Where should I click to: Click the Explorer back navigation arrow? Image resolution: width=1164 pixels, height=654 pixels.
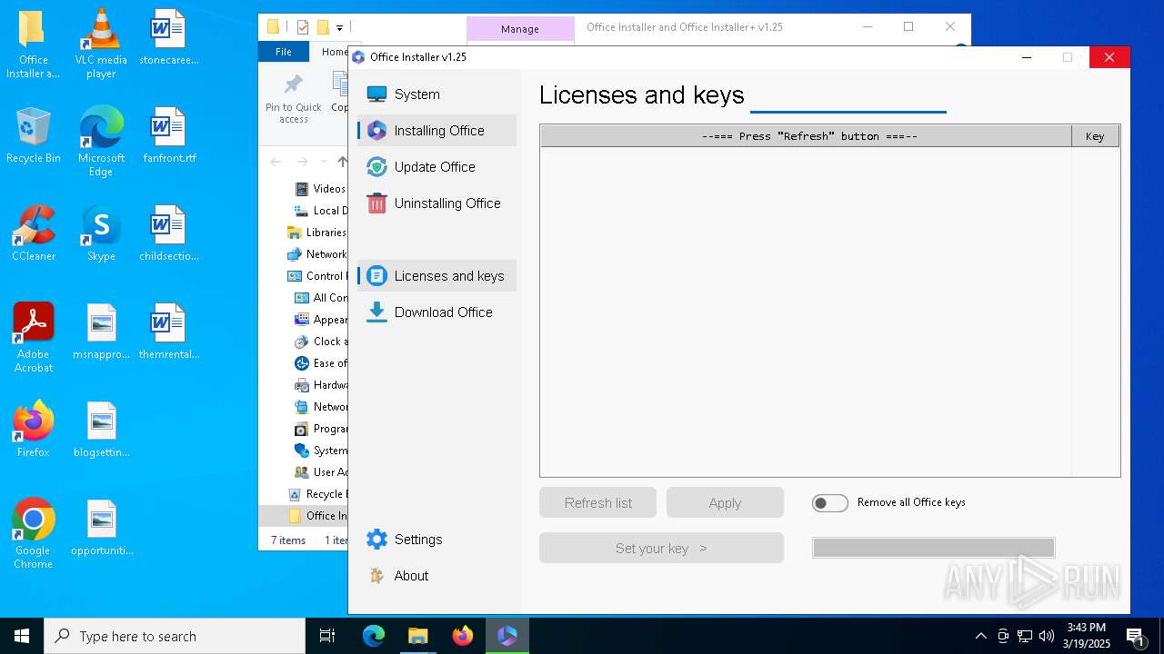pyautogui.click(x=276, y=162)
